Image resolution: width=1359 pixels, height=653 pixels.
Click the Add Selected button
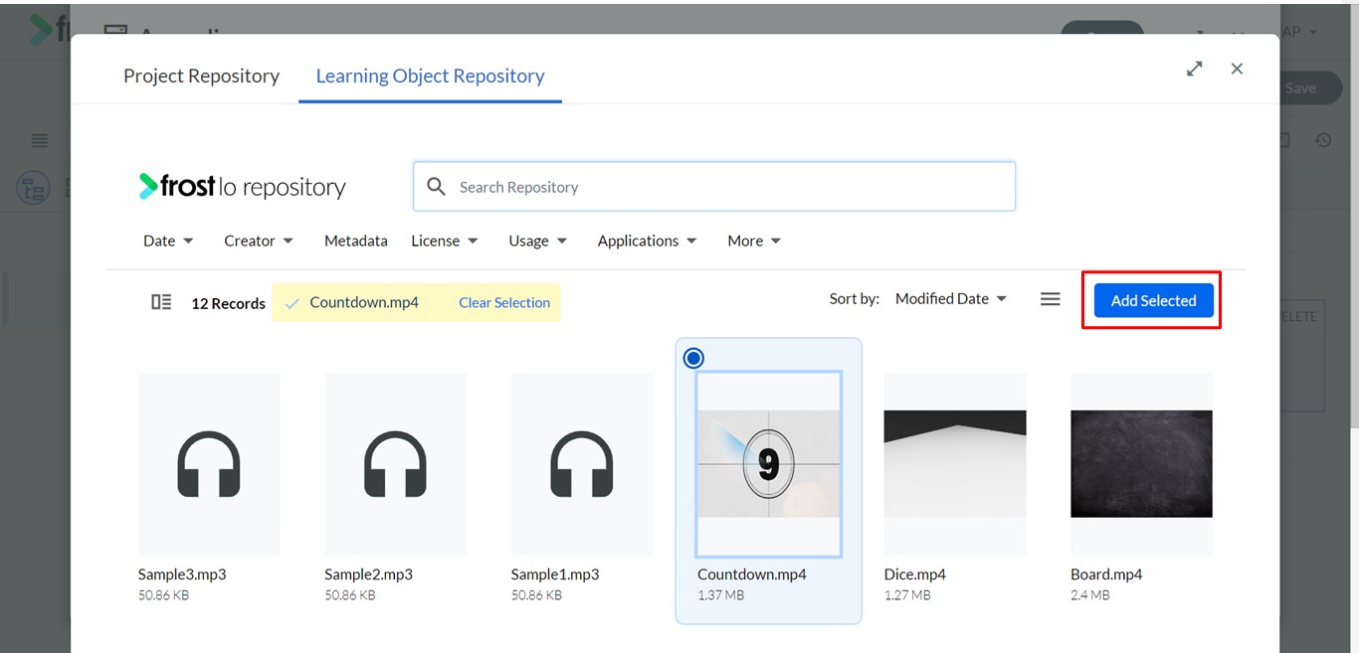pos(1153,300)
